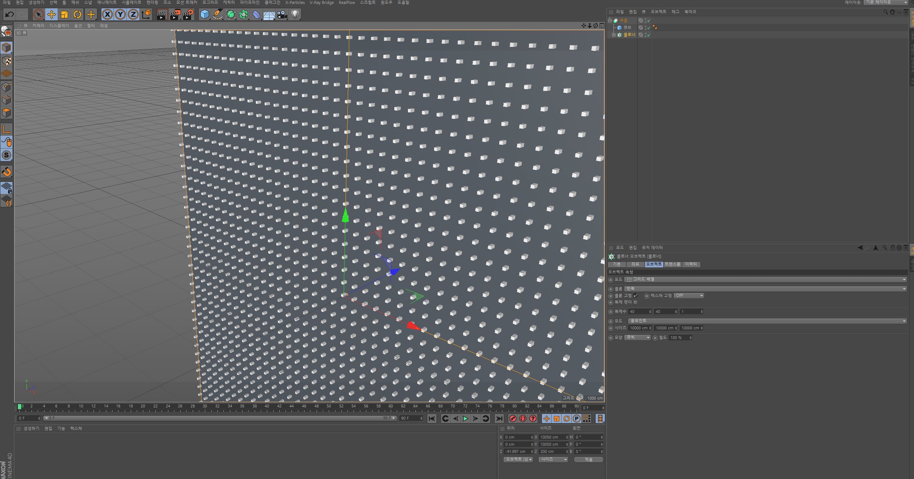This screenshot has height=479, width=914.
Task: Toggle Parameter keyframe P button
Action: coord(576,418)
